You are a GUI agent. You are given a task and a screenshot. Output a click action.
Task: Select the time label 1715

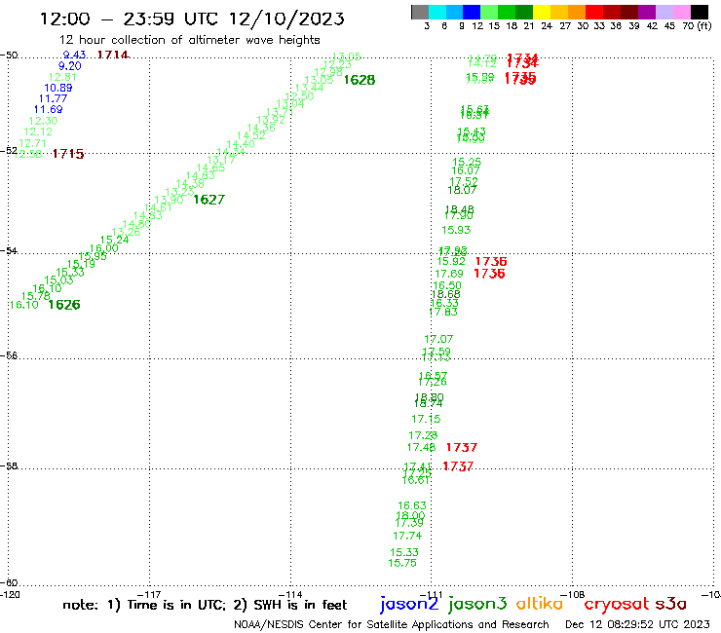(68, 154)
